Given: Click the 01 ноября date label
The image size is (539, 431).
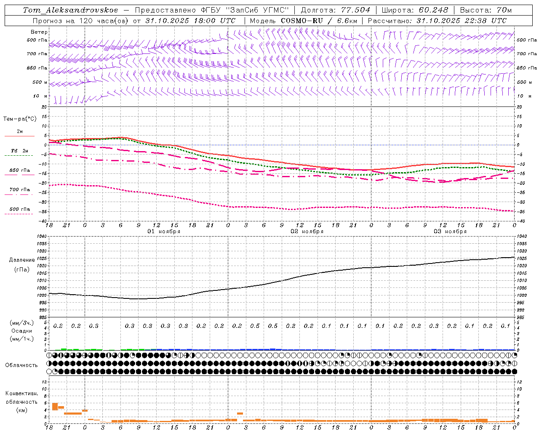Looking at the screenshot, I should pos(164,231).
